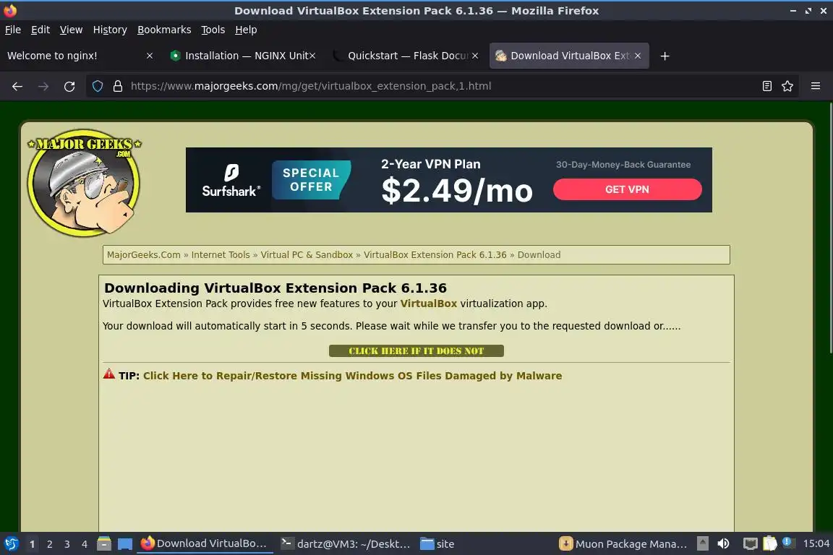This screenshot has width=833, height=555.
Task: Close the Download VirtualBox tab
Action: [638, 56]
